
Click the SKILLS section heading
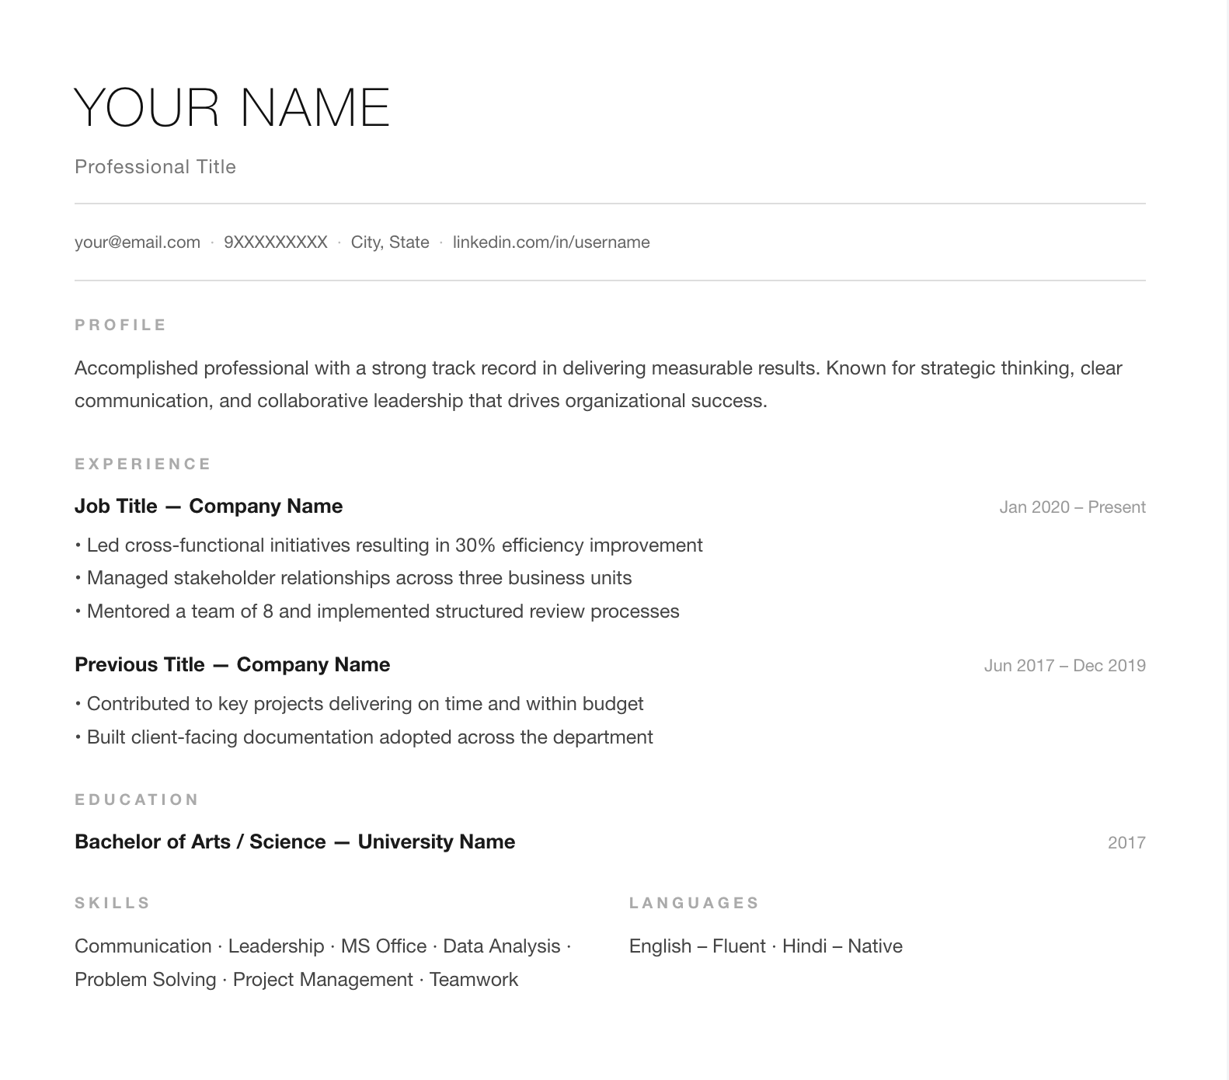pos(113,903)
